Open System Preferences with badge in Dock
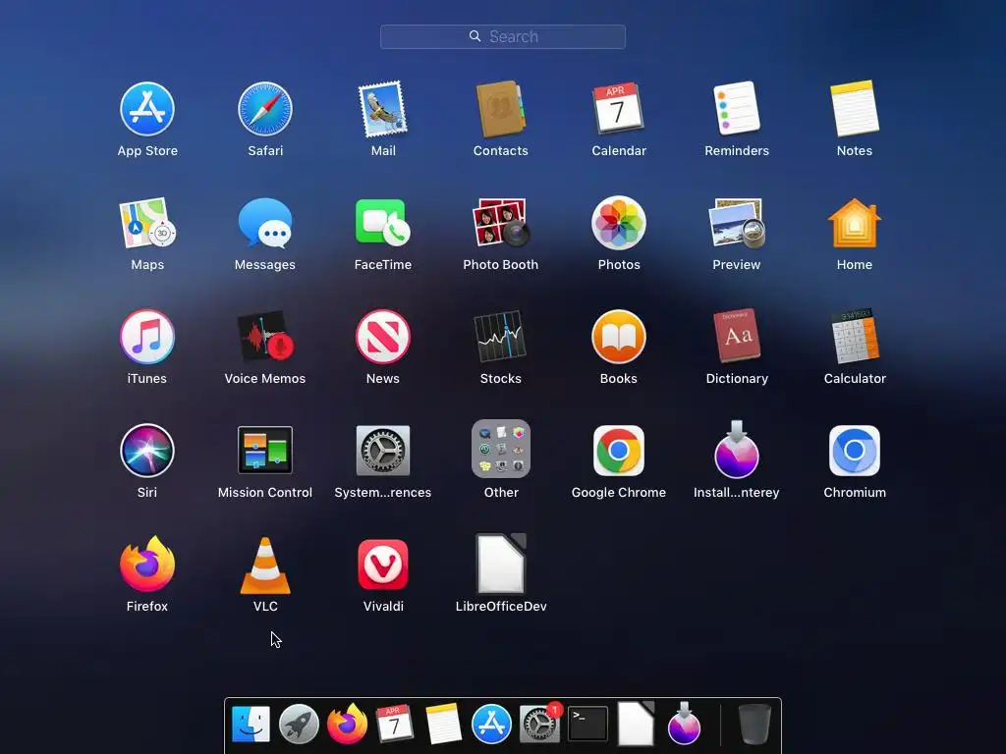The height and width of the screenshot is (754, 1006). pos(539,724)
